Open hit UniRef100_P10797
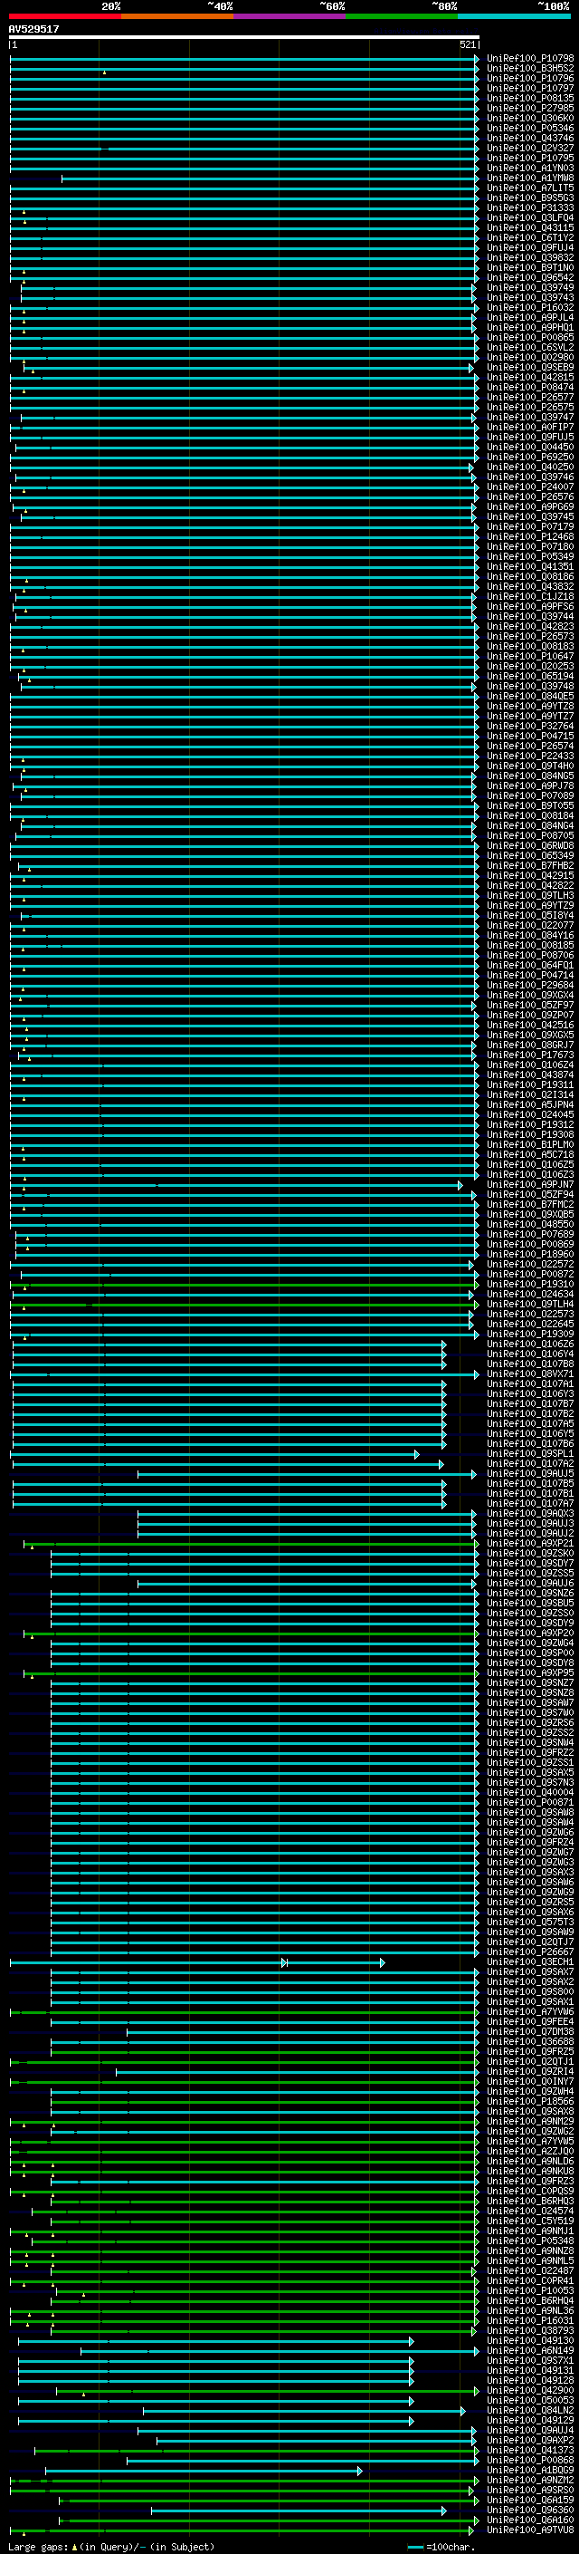 tap(530, 88)
